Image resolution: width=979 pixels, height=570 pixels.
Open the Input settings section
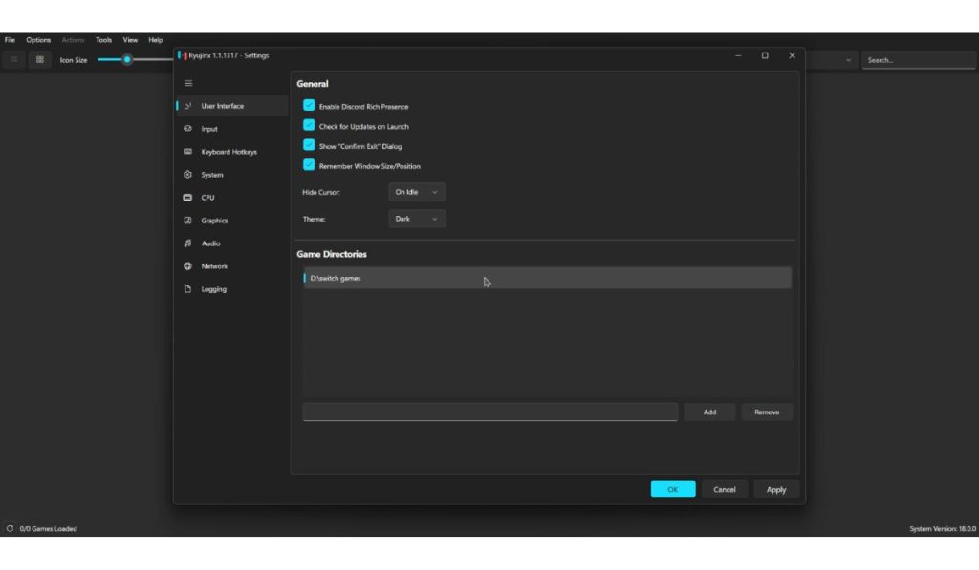209,128
